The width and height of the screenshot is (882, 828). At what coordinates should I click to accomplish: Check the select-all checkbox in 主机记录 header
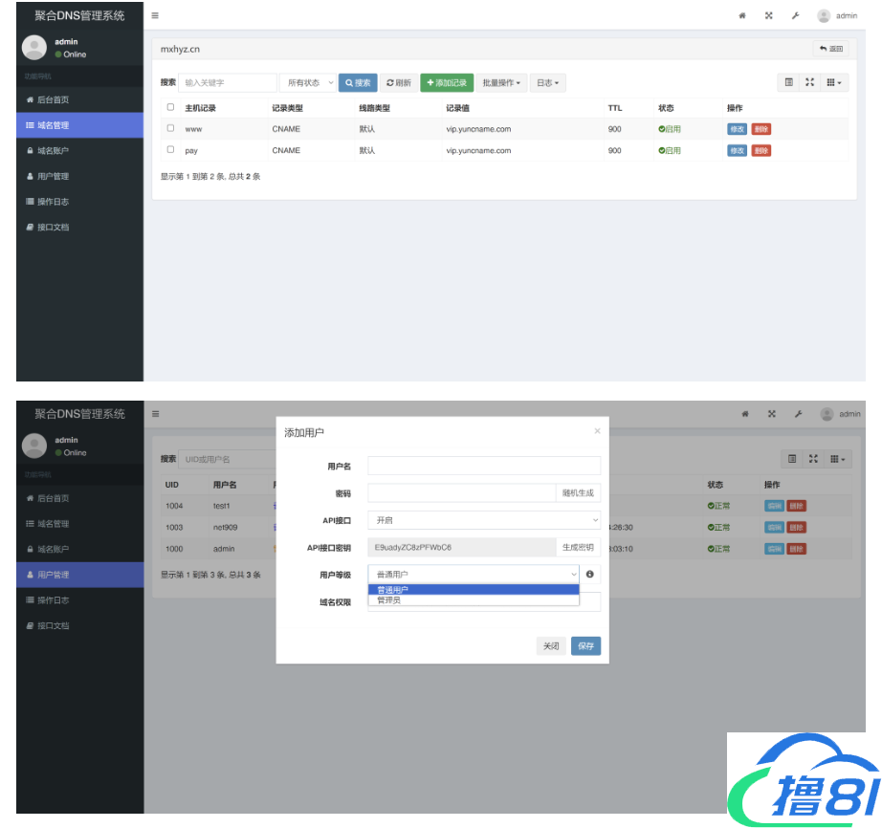[x=170, y=107]
